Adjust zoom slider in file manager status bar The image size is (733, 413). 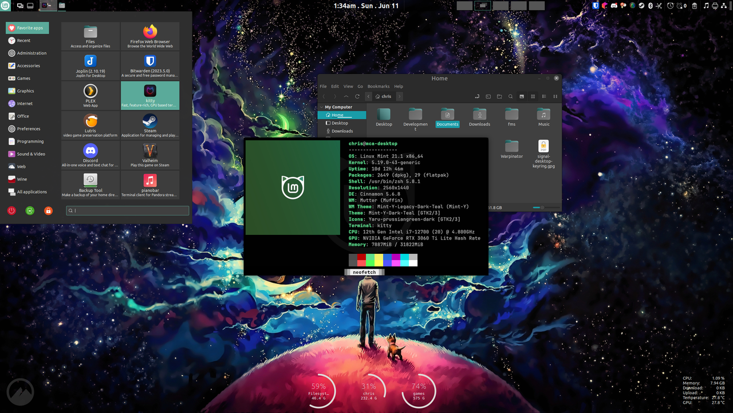tap(545, 207)
